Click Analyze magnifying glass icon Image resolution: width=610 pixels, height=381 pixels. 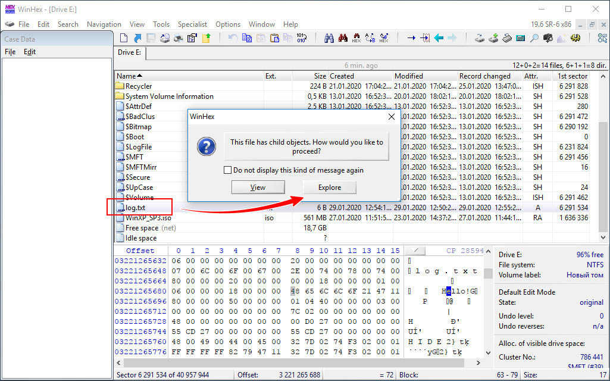(x=534, y=38)
